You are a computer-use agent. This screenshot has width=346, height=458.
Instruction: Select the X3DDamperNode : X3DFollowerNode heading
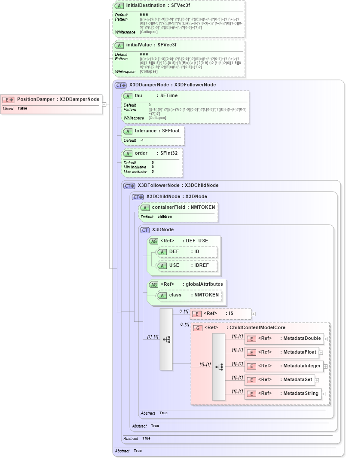(172, 85)
